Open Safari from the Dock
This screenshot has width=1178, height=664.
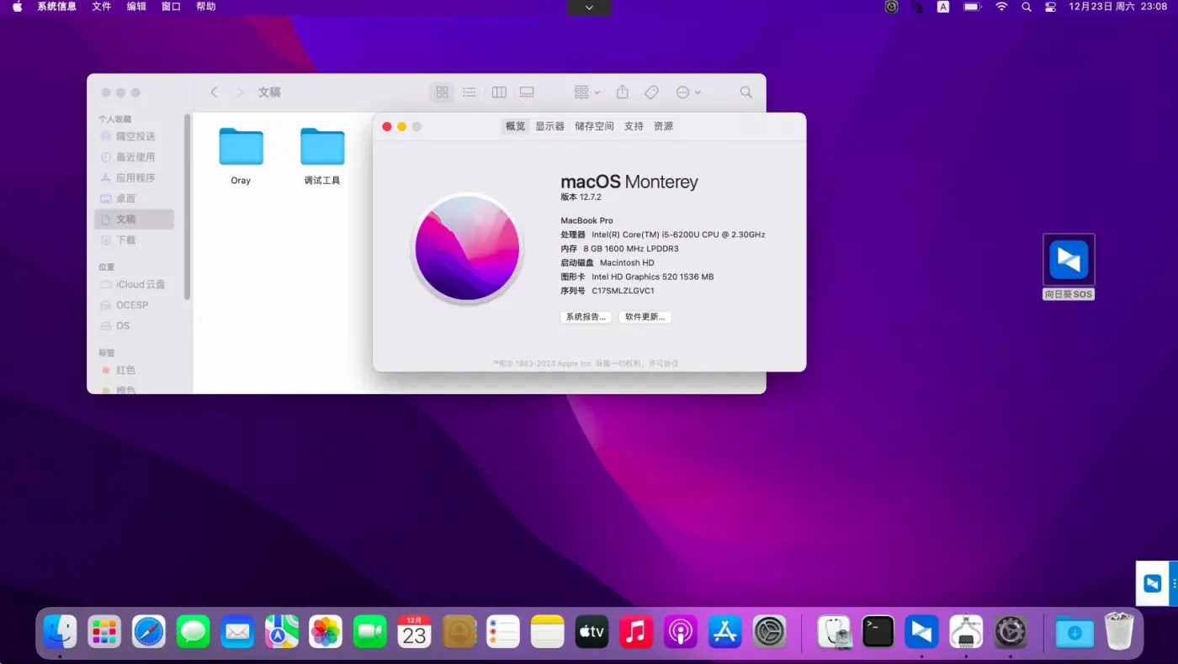click(x=148, y=631)
